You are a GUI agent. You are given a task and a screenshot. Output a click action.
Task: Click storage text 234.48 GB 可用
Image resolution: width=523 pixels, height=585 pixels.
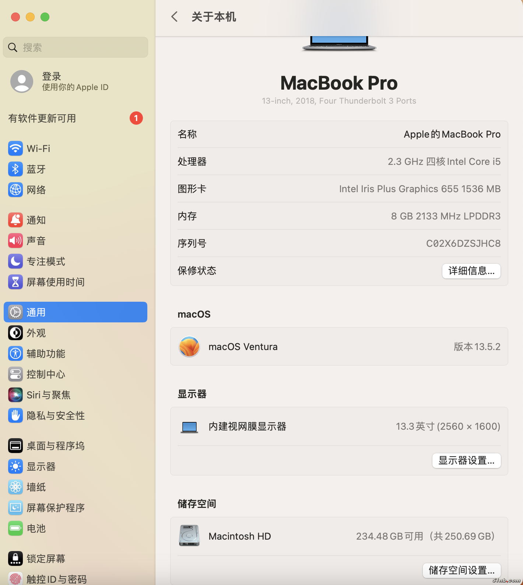(390, 536)
